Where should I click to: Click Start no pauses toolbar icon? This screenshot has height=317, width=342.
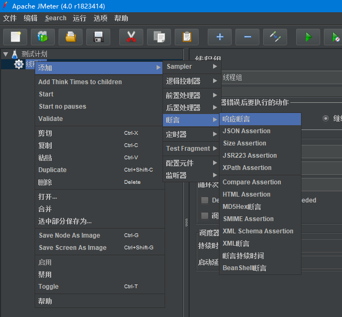334,37
